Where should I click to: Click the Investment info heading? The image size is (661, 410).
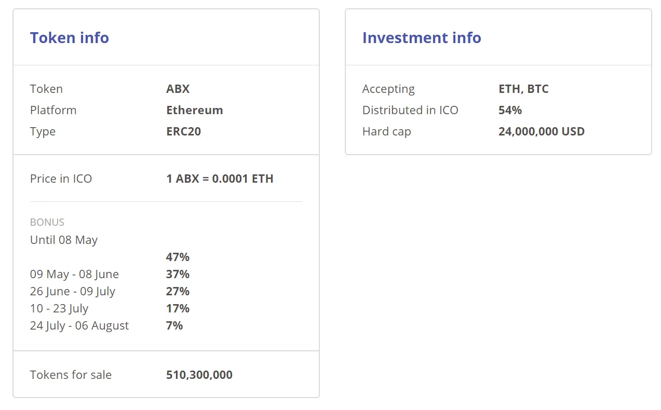[x=422, y=38]
